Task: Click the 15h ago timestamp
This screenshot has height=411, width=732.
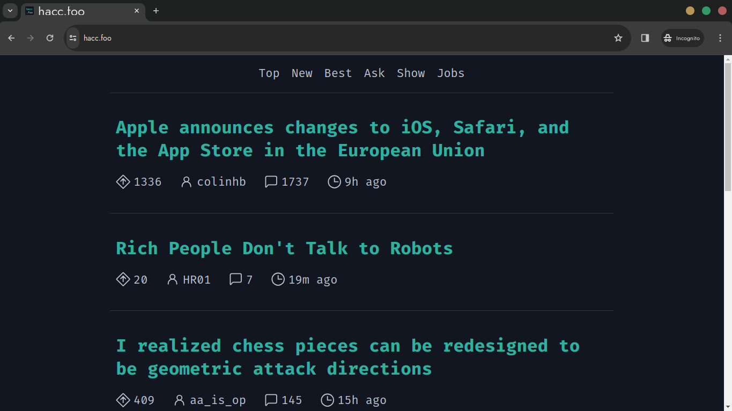Action: pyautogui.click(x=362, y=400)
